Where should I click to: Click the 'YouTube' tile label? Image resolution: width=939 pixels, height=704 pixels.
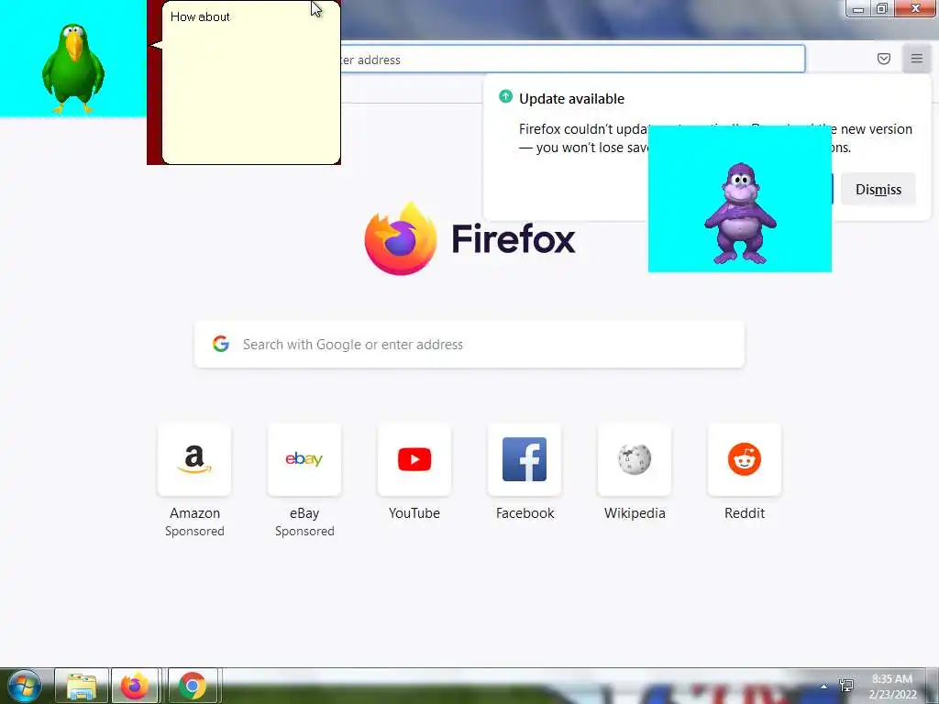[414, 513]
